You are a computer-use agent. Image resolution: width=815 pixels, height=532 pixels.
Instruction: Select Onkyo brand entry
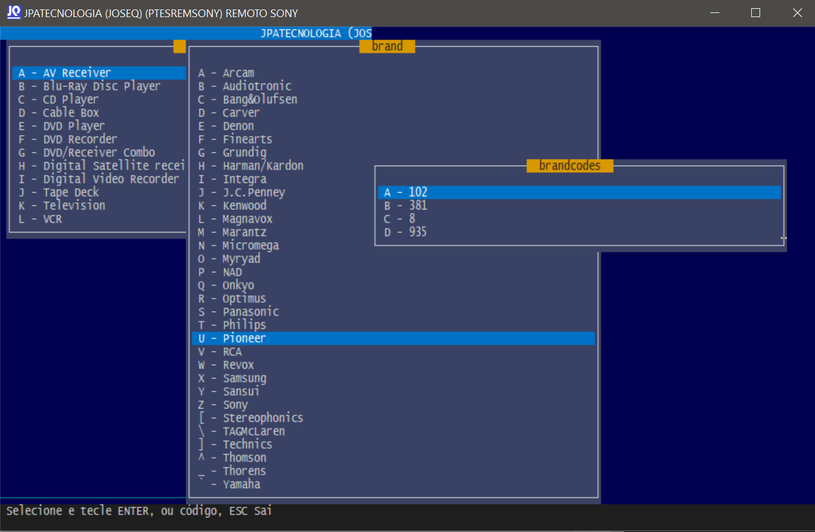[x=238, y=285]
